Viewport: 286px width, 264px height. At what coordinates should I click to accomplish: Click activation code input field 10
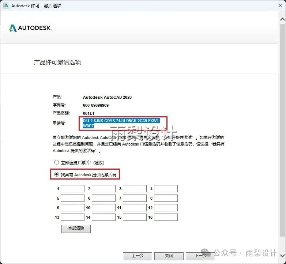coord(104,208)
